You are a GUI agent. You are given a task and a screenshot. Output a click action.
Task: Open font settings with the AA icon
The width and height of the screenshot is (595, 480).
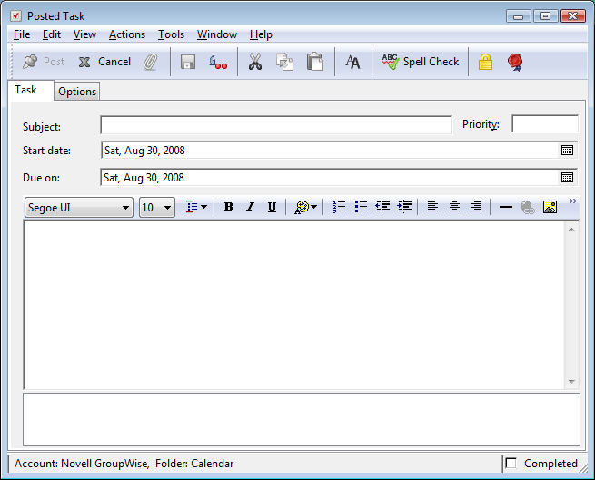(352, 62)
